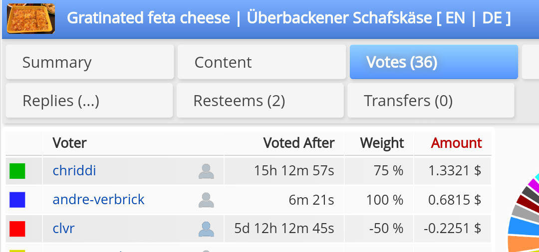This screenshot has height=252, width=539.
Task: Open the Content tab
Action: point(262,62)
